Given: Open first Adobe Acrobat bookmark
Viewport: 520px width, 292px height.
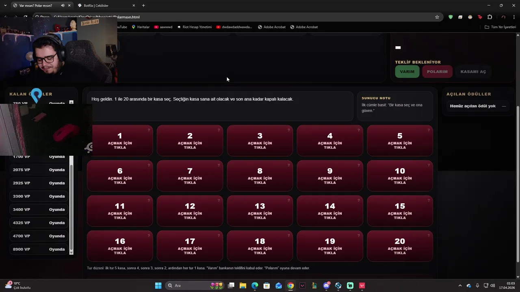Looking at the screenshot, I should [x=271, y=27].
